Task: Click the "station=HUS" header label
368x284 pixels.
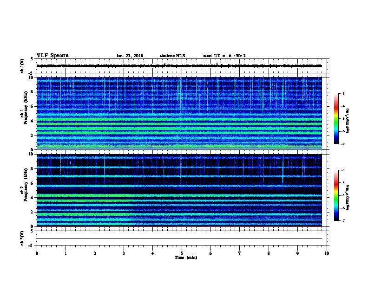Action: click(172, 56)
